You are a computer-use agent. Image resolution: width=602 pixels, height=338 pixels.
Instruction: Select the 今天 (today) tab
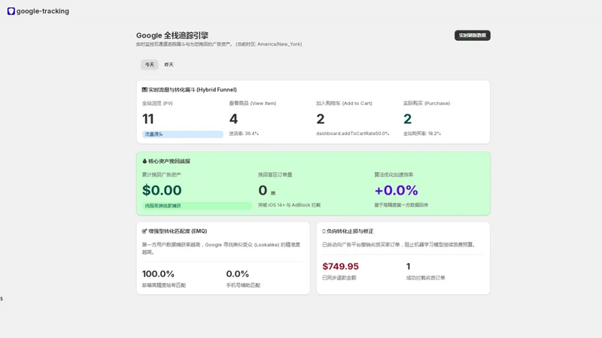coord(149,65)
